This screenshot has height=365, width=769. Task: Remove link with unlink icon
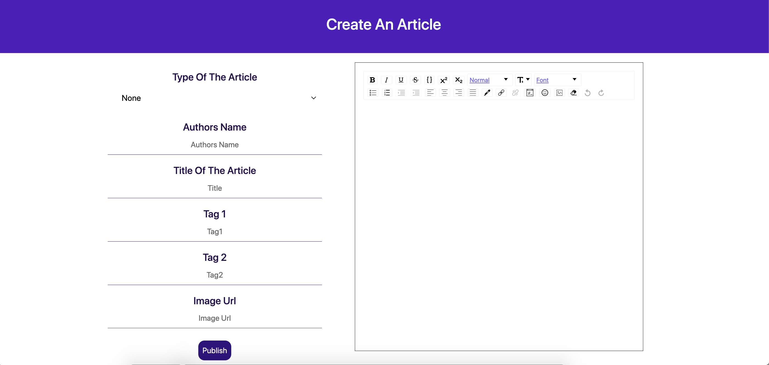click(x=515, y=93)
